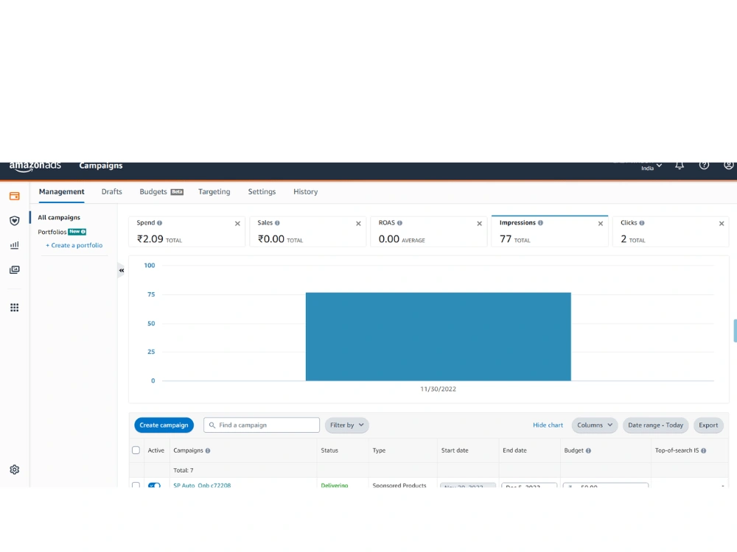
Task: Click the End date column header
Action: point(514,450)
